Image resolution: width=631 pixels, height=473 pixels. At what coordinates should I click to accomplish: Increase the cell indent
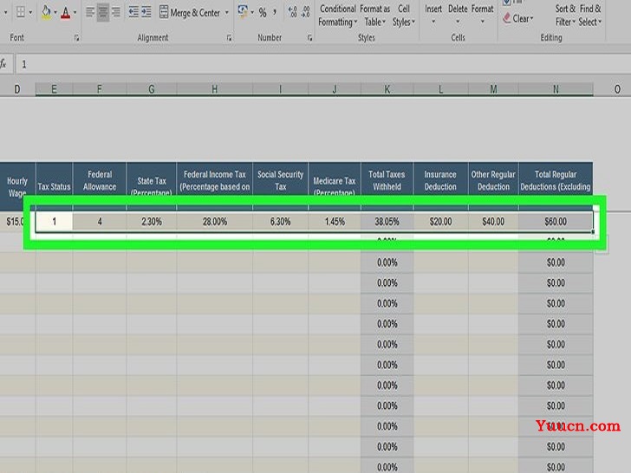146,12
